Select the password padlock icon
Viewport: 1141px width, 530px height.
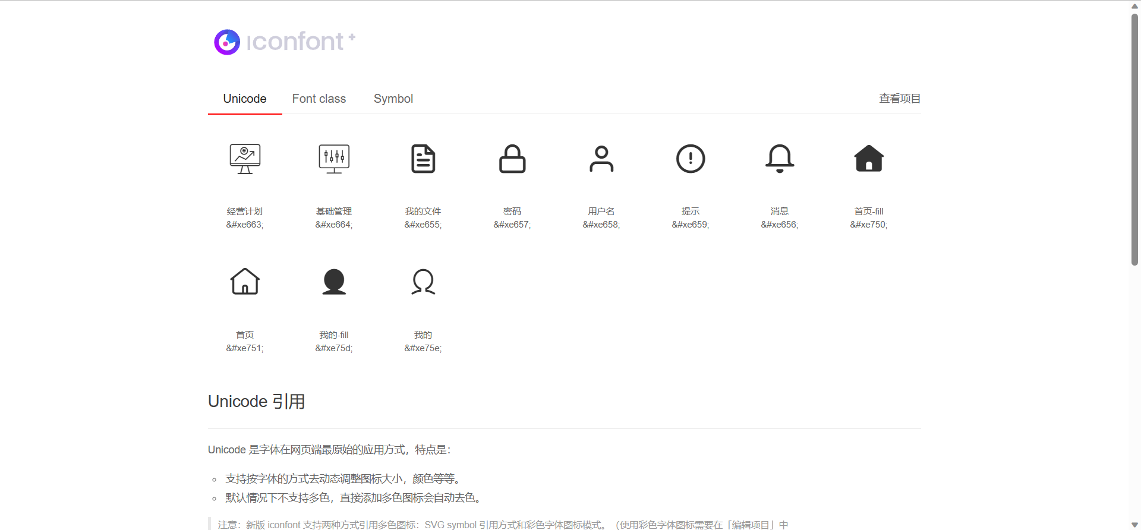point(512,159)
